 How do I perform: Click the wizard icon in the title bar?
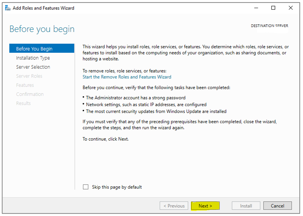pos(8,7)
